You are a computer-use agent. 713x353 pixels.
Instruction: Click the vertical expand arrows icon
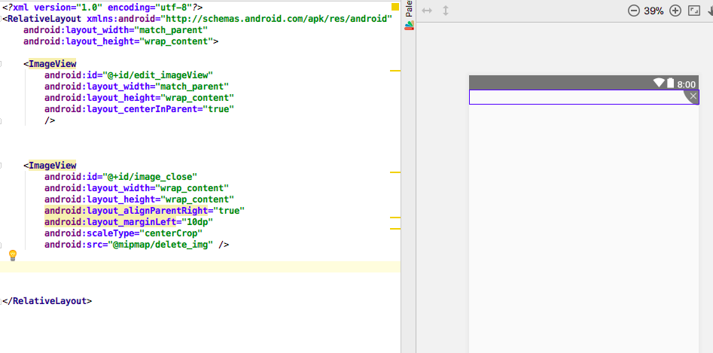point(446,11)
